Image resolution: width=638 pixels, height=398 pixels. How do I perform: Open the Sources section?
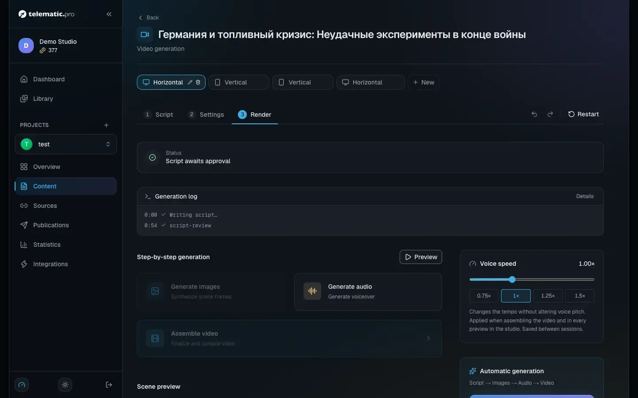pyautogui.click(x=66, y=206)
